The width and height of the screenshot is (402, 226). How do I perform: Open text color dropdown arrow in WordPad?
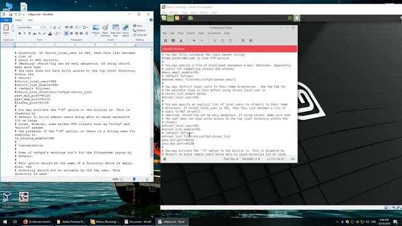click(x=53, y=33)
